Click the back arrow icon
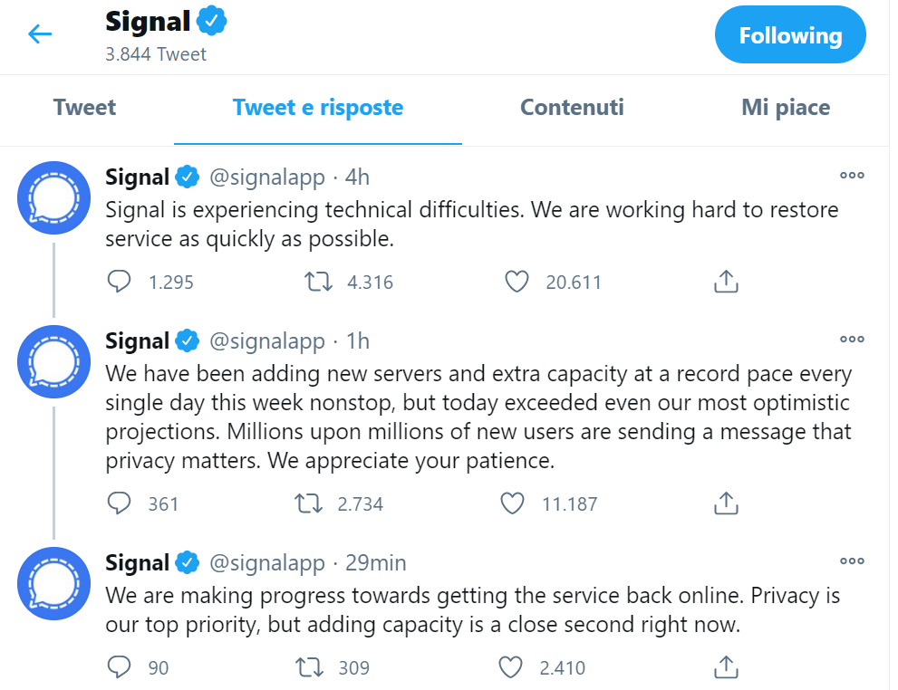Image resolution: width=898 pixels, height=690 pixels. click(40, 34)
